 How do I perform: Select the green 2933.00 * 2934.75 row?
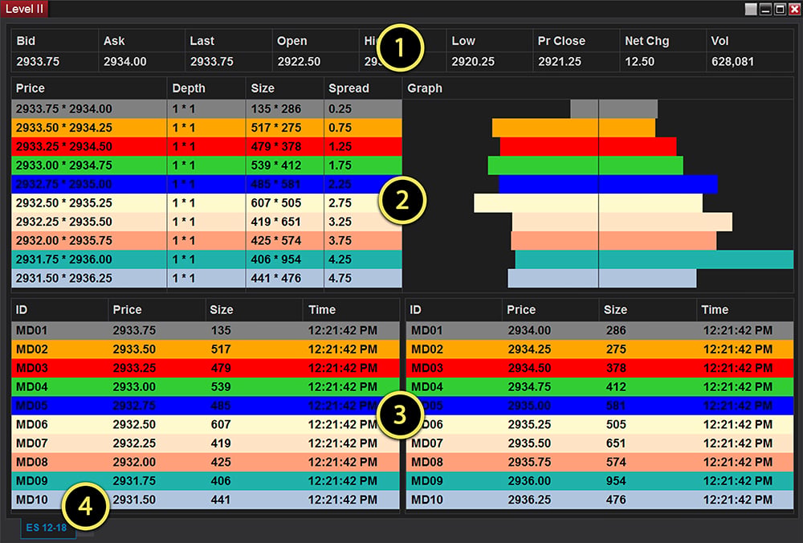click(207, 165)
